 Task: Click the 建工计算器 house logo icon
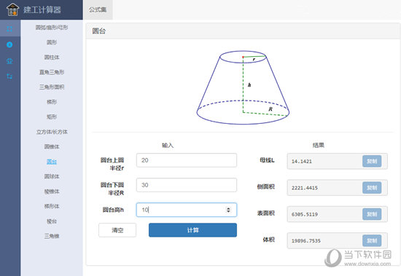point(13,9)
